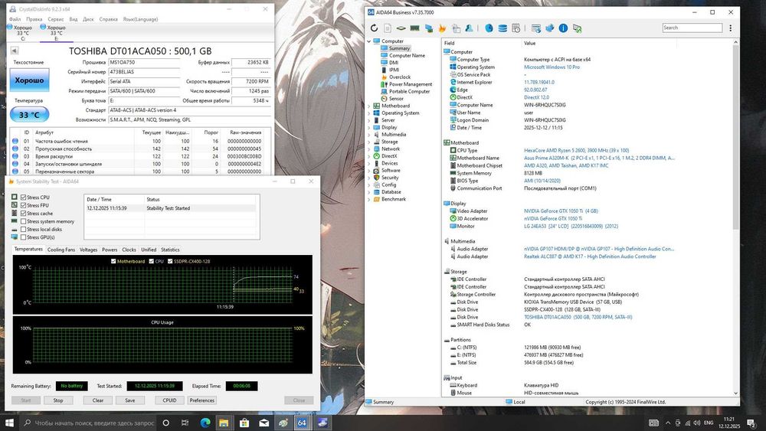Click the Save button in stability test

pos(130,400)
